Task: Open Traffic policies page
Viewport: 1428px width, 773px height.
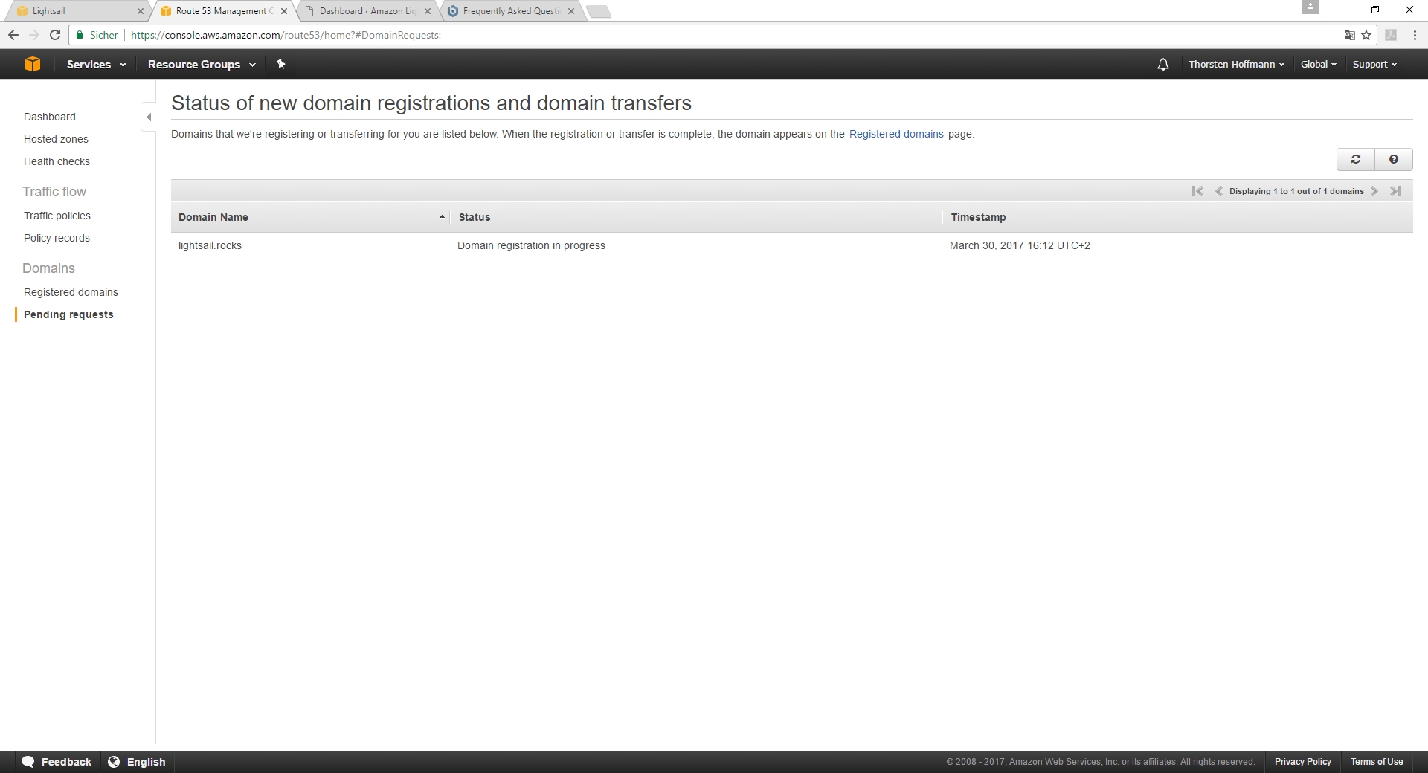Action: tap(57, 216)
